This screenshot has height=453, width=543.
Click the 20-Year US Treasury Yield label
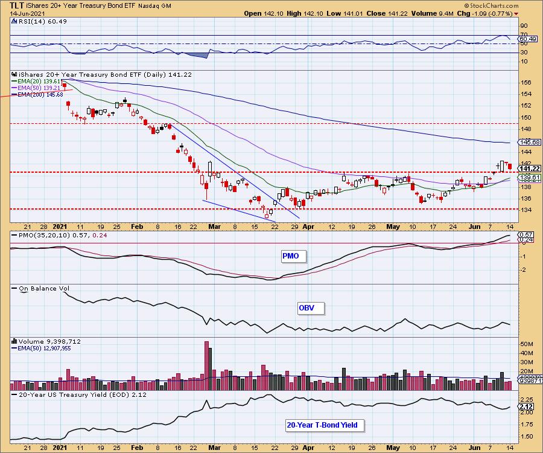pos(79,394)
